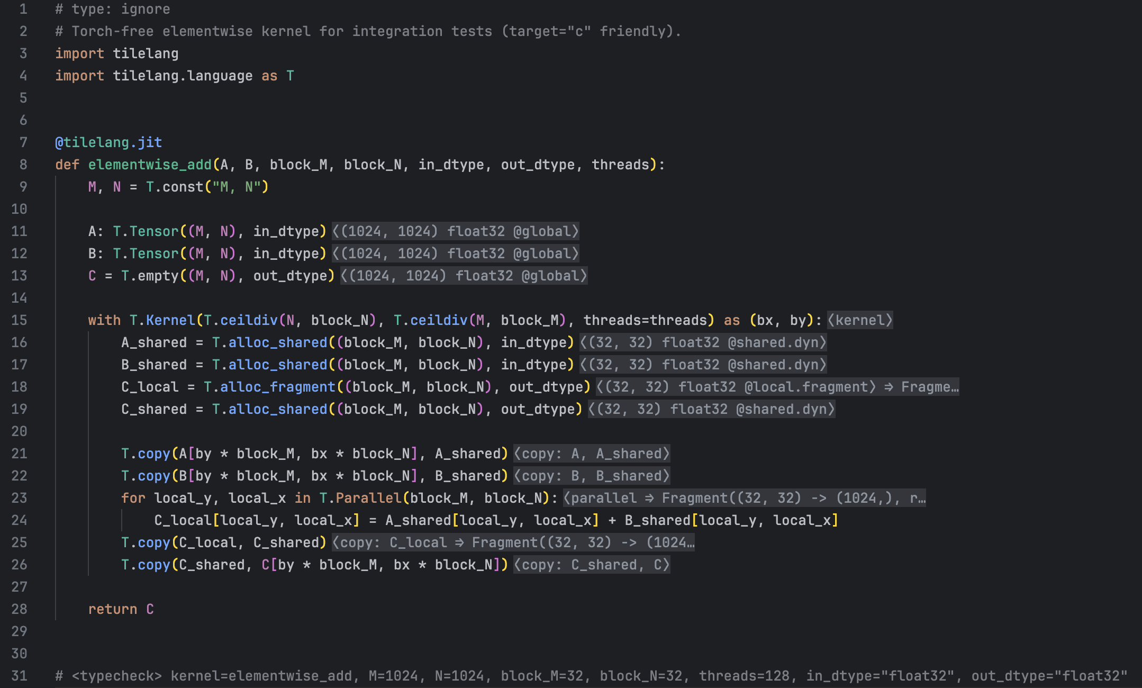Viewport: 1142px width, 688px height.
Task: Click inlay hint after C = T.empty
Action: click(x=464, y=276)
